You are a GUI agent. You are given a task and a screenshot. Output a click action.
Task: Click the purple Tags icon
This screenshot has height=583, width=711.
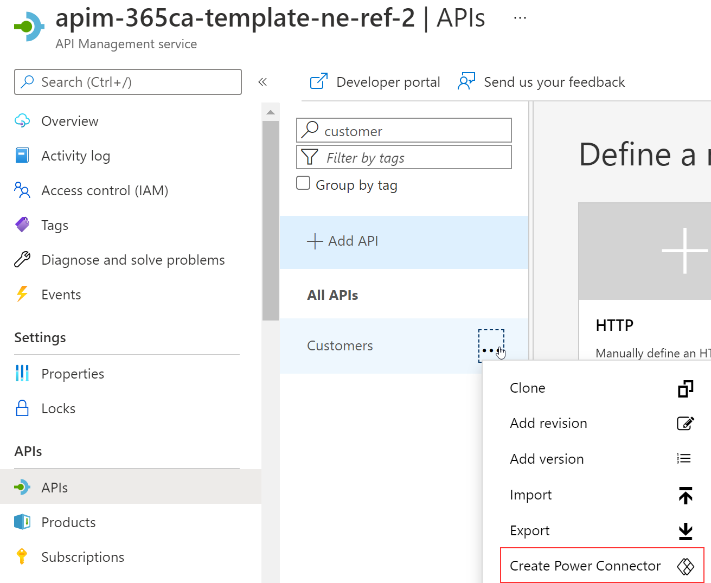22,225
